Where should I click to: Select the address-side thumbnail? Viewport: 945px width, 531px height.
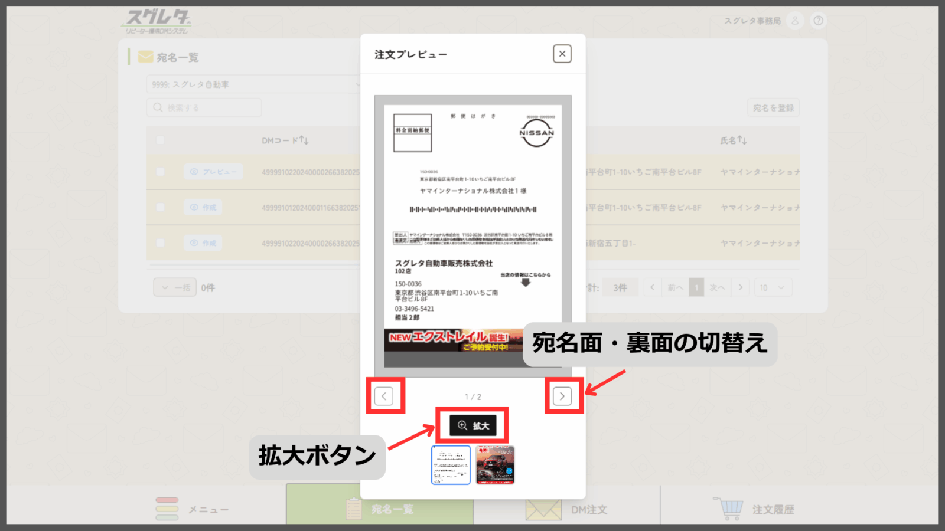pyautogui.click(x=451, y=465)
